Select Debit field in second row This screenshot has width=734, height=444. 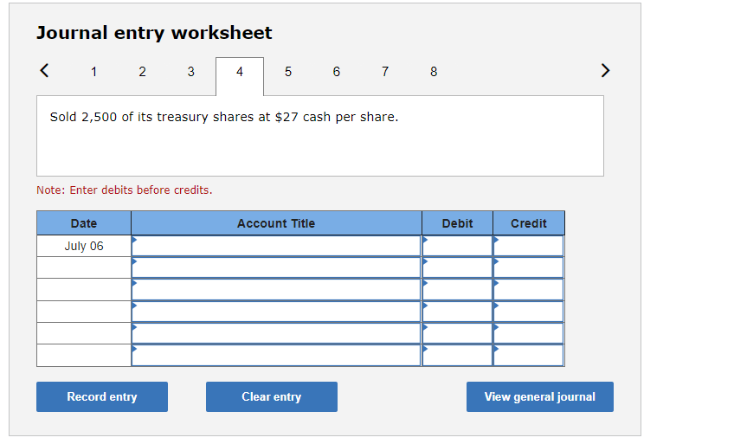tap(457, 267)
